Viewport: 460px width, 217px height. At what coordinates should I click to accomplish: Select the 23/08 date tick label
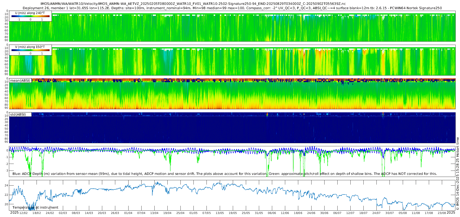point(442,213)
